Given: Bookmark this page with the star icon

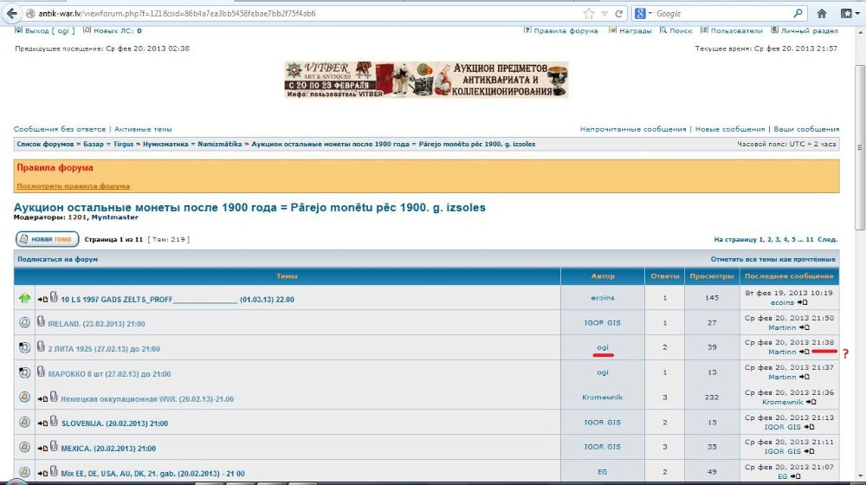Looking at the screenshot, I should pos(589,14).
